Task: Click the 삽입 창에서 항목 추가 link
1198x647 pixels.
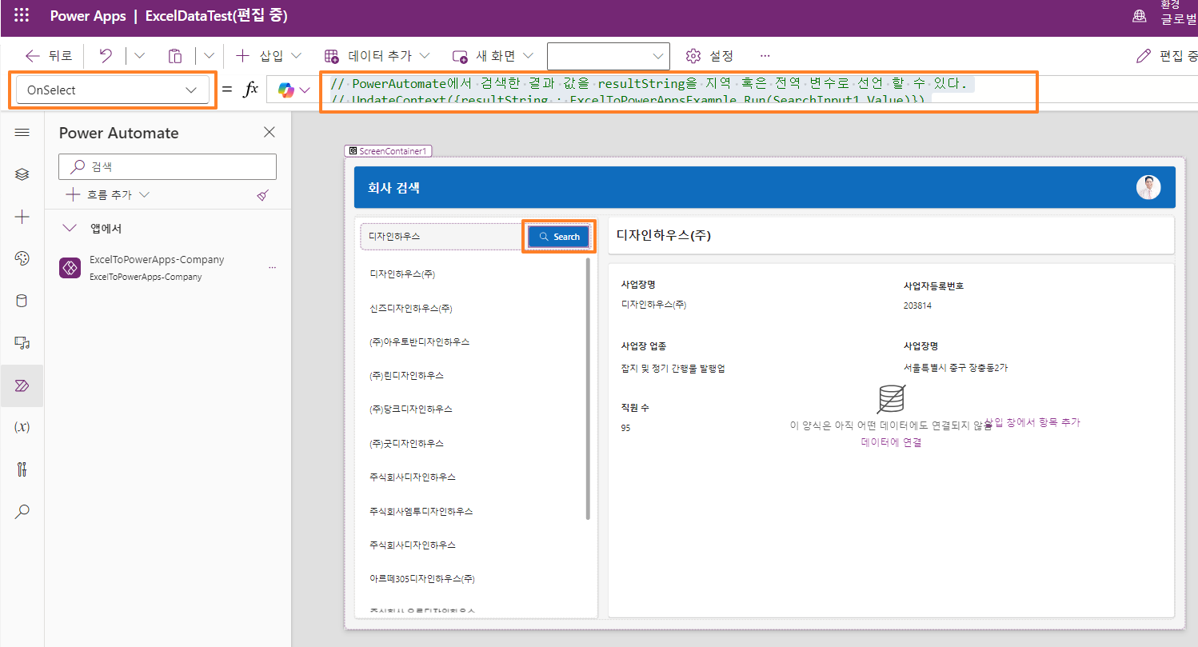Action: 1032,421
